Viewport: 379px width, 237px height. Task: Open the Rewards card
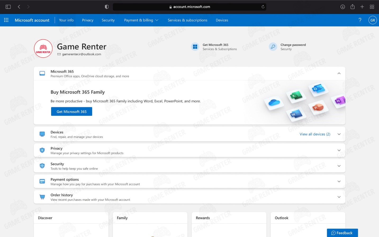point(229,224)
